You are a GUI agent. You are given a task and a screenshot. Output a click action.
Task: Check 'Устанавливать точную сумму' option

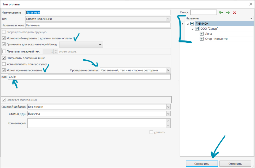coord(4,64)
